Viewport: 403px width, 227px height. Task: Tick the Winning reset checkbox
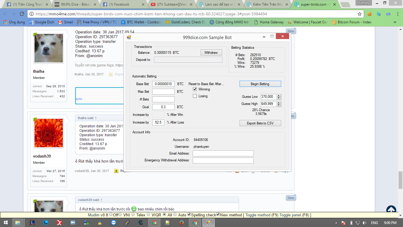pos(195,89)
